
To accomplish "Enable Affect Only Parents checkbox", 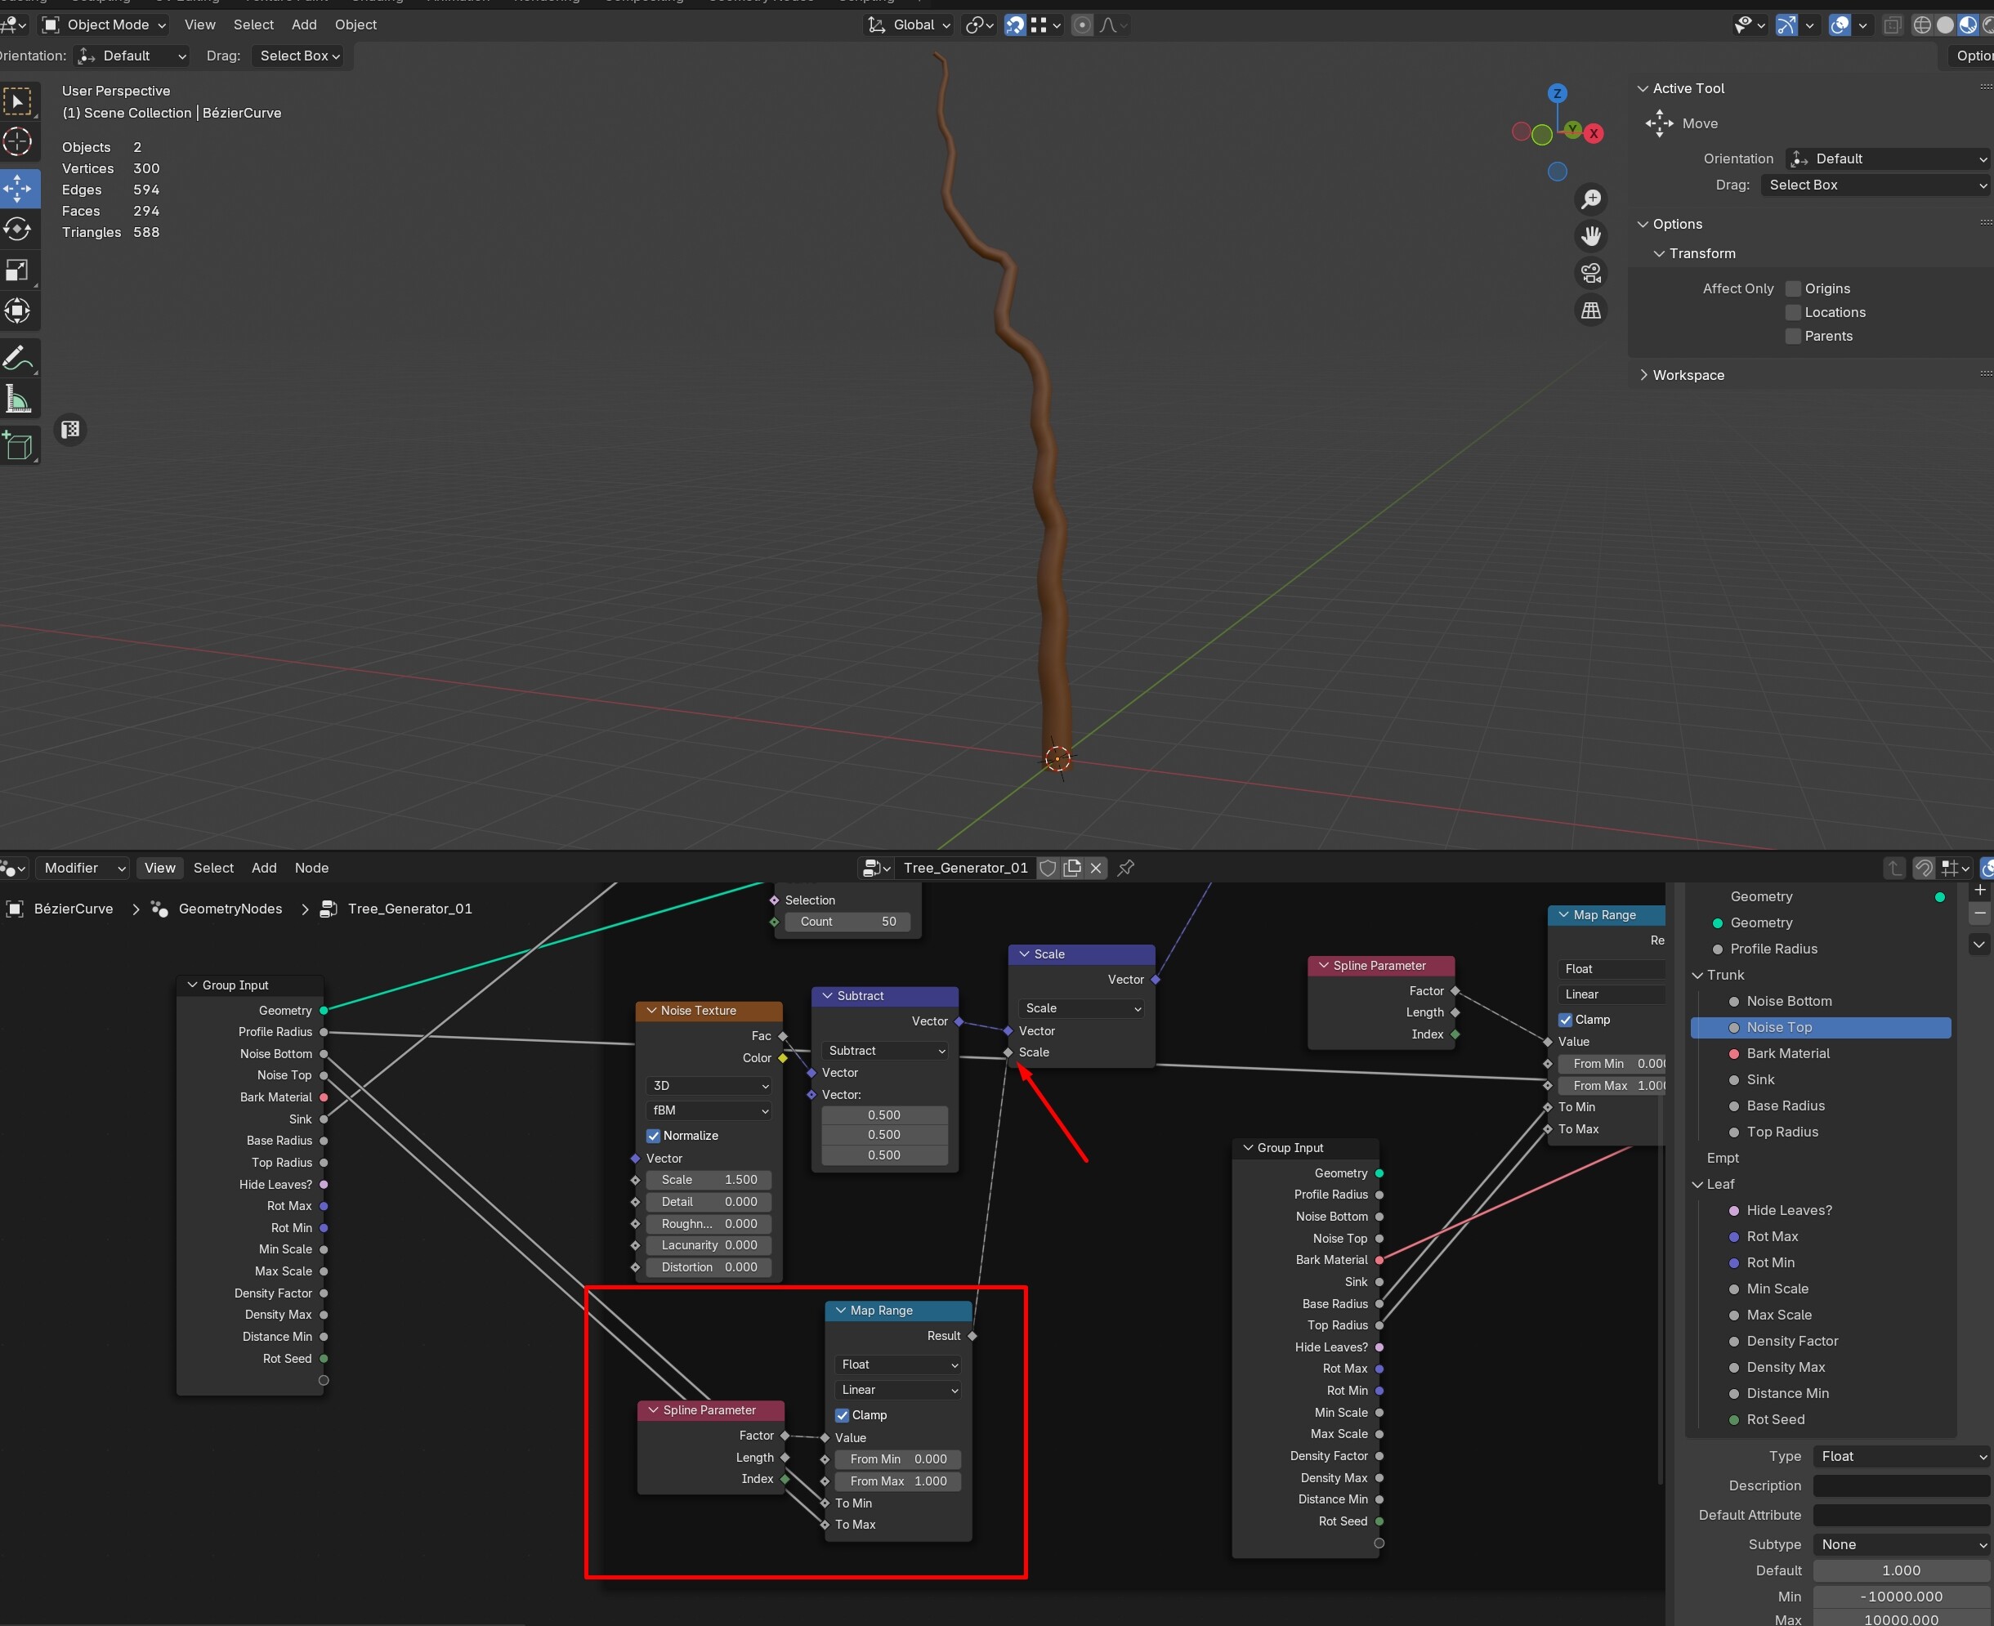I will pyautogui.click(x=1794, y=337).
